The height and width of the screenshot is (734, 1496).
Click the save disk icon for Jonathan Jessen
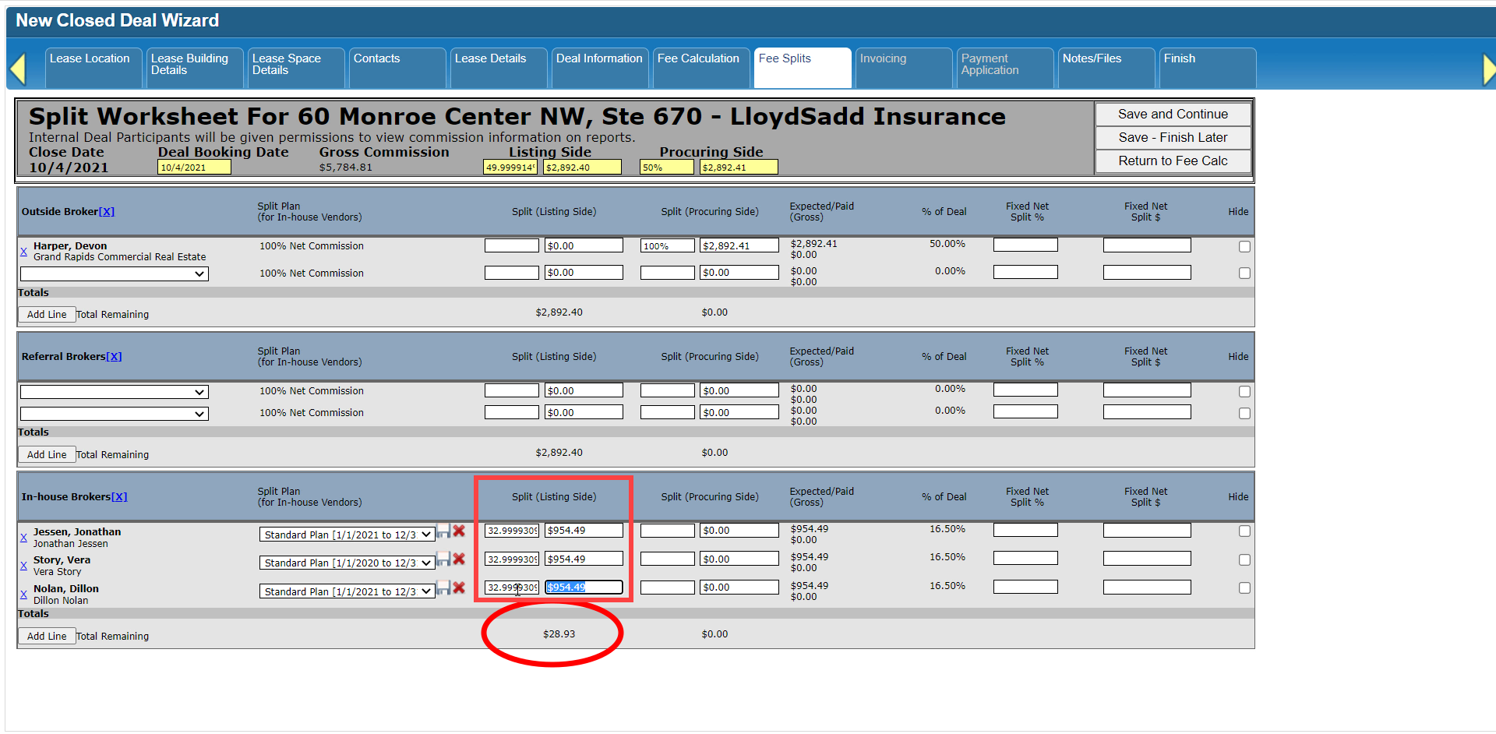[x=443, y=531]
